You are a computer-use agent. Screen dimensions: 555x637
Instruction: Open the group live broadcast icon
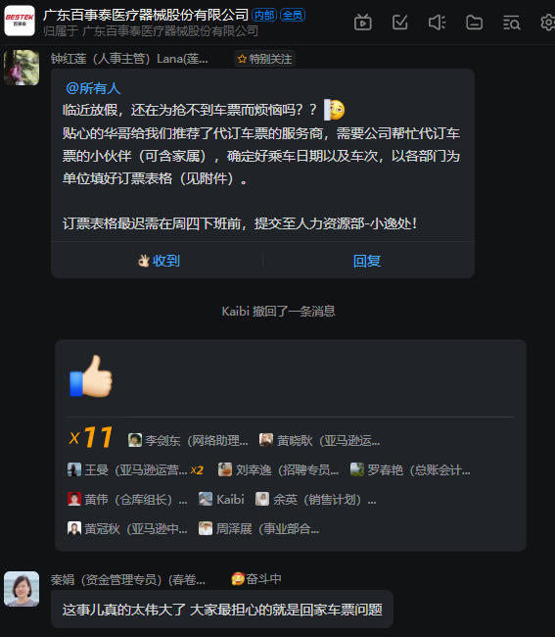tap(363, 23)
